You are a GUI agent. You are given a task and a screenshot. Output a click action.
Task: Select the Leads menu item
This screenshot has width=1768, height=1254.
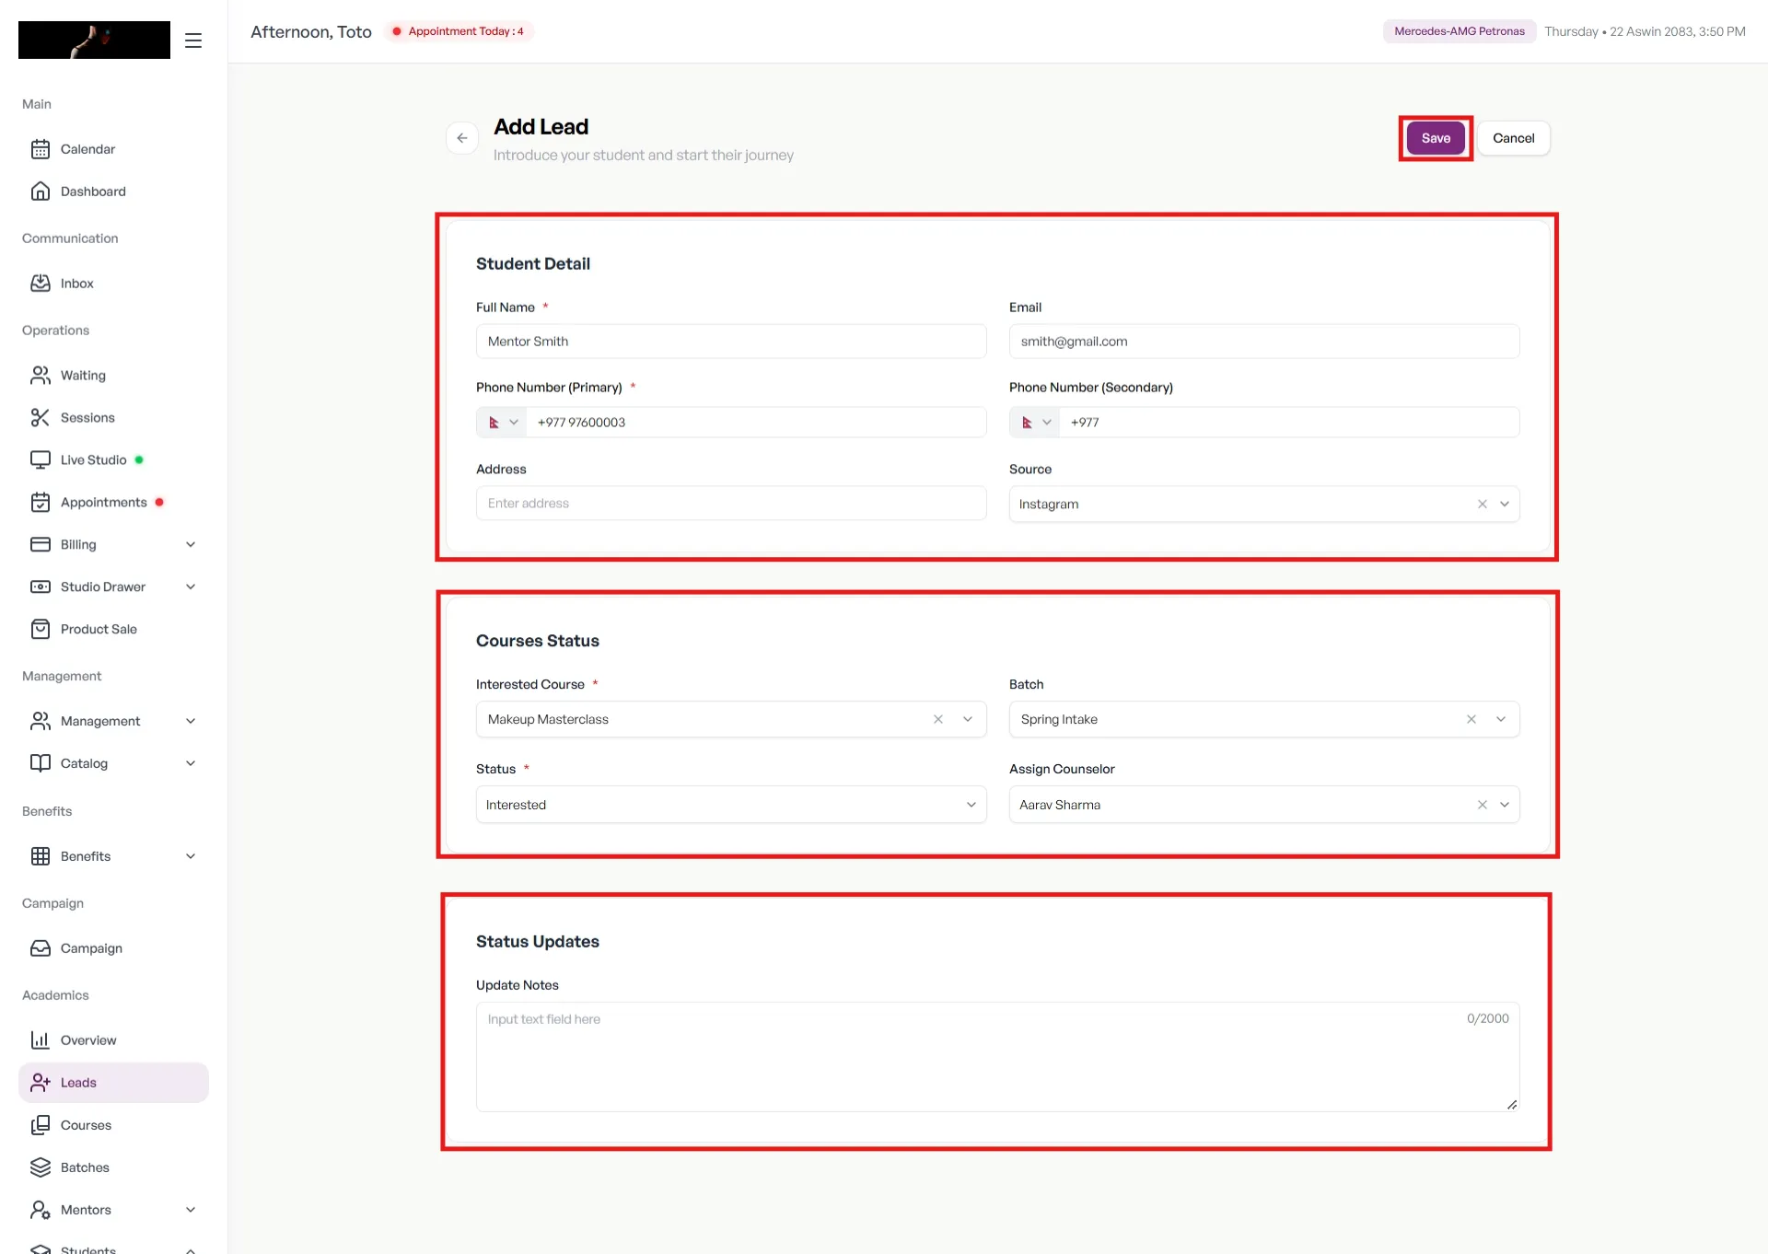tap(113, 1083)
